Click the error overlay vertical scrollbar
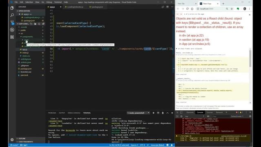Viewport: 261px width, 147px height. coord(250,58)
